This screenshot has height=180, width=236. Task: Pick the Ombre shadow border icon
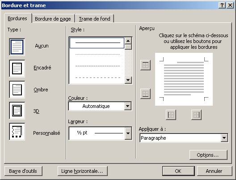17,90
